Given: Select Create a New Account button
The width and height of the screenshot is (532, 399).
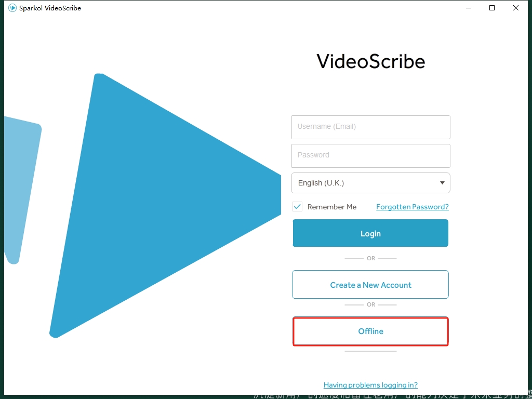Looking at the screenshot, I should (370, 284).
